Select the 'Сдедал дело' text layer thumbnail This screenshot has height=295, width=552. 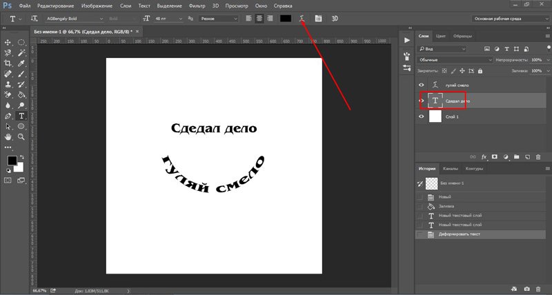coord(435,101)
